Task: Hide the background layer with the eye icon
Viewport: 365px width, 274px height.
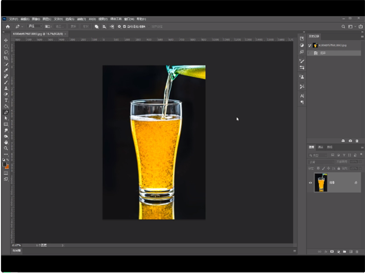Action: click(x=311, y=183)
